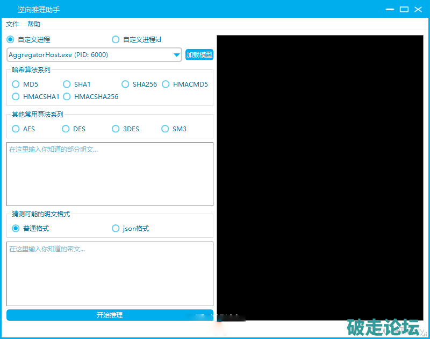The height and width of the screenshot is (339, 430).
Task: Select the MD5 hash algorithm option
Action: pyautogui.click(x=16, y=84)
